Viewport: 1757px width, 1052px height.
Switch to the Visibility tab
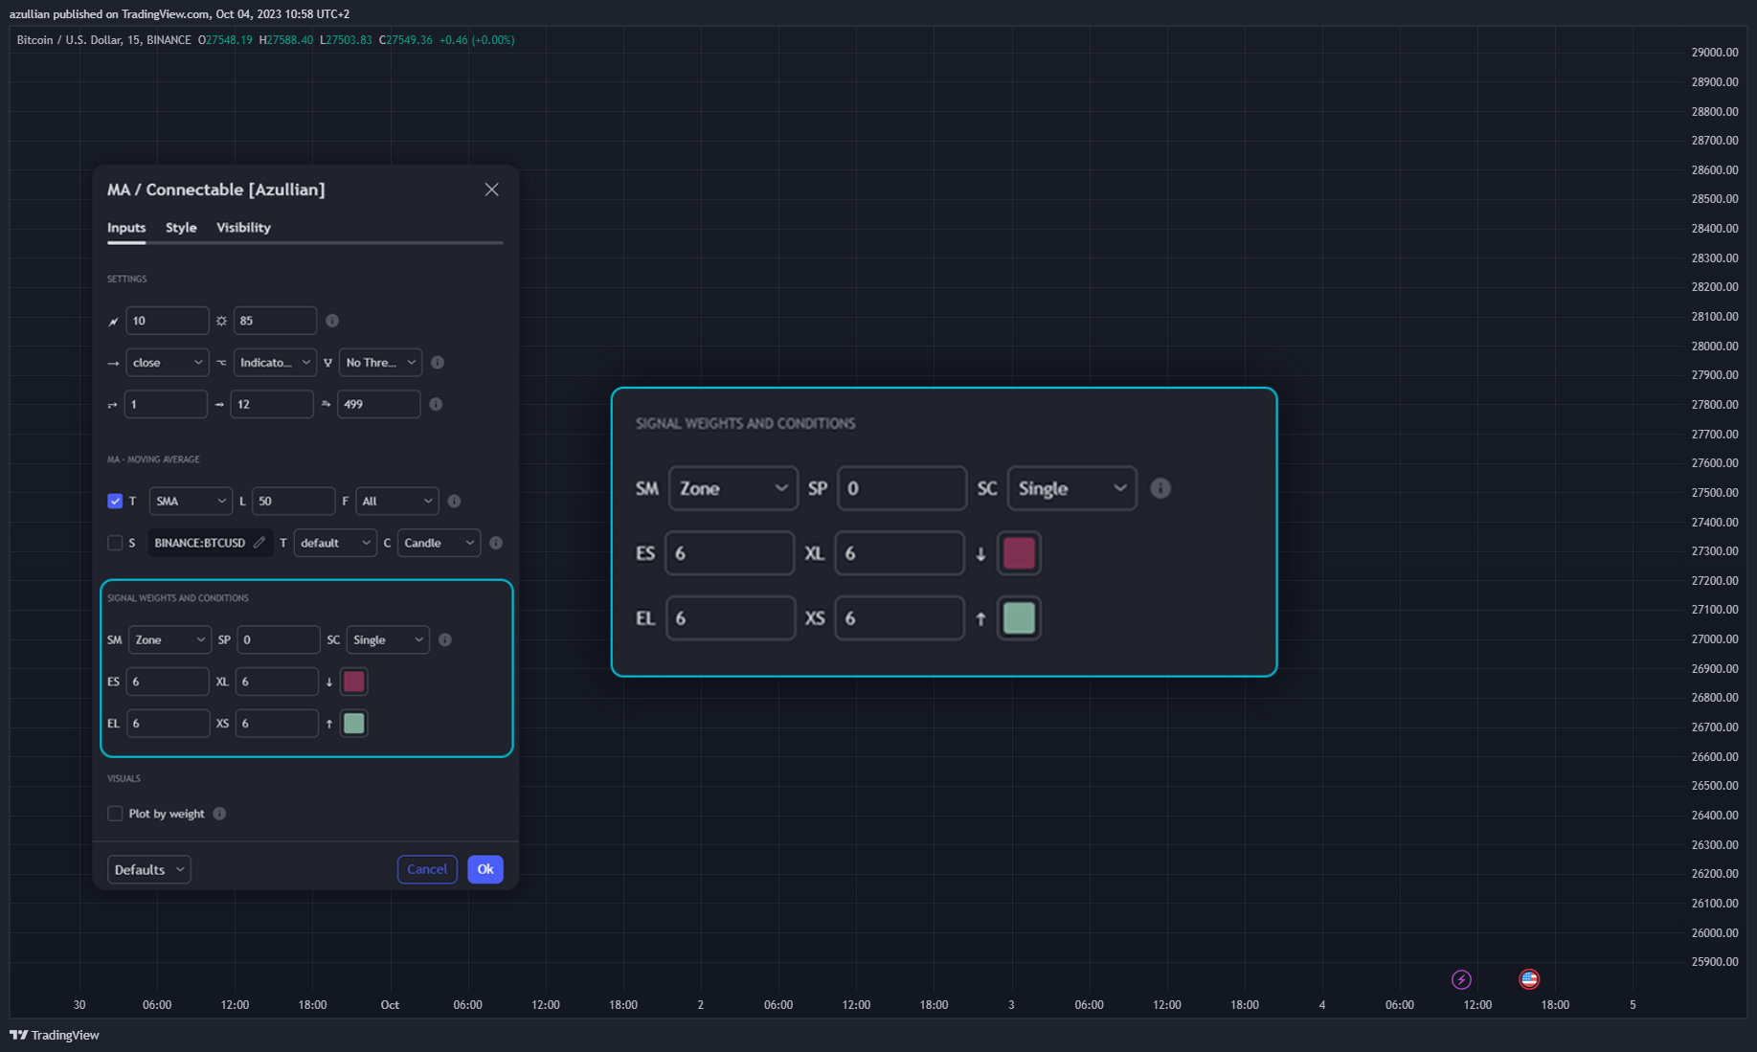pos(243,228)
